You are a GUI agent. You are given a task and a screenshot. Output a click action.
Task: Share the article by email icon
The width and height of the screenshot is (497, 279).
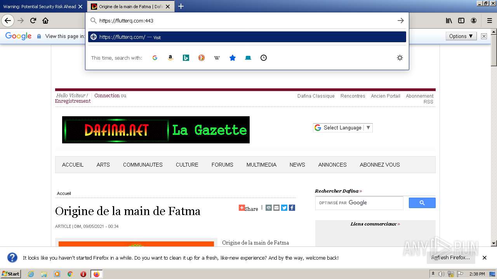click(276, 208)
